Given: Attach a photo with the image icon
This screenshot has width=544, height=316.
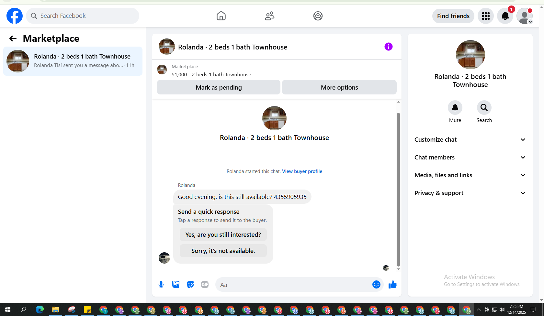Looking at the screenshot, I should tap(176, 285).
